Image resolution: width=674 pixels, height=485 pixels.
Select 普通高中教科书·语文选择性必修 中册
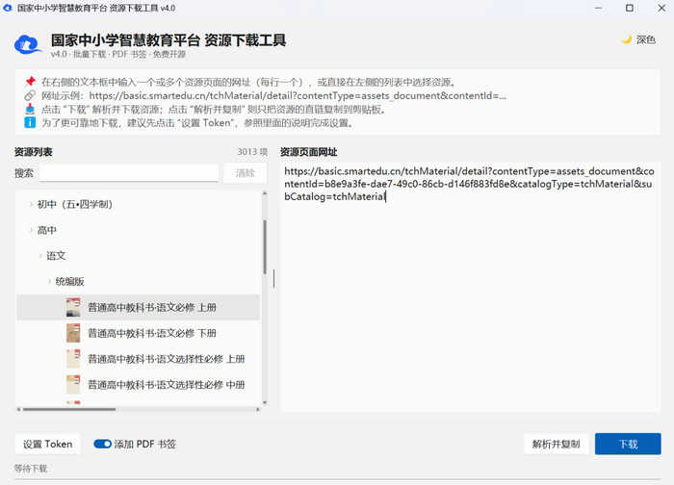[138, 385]
